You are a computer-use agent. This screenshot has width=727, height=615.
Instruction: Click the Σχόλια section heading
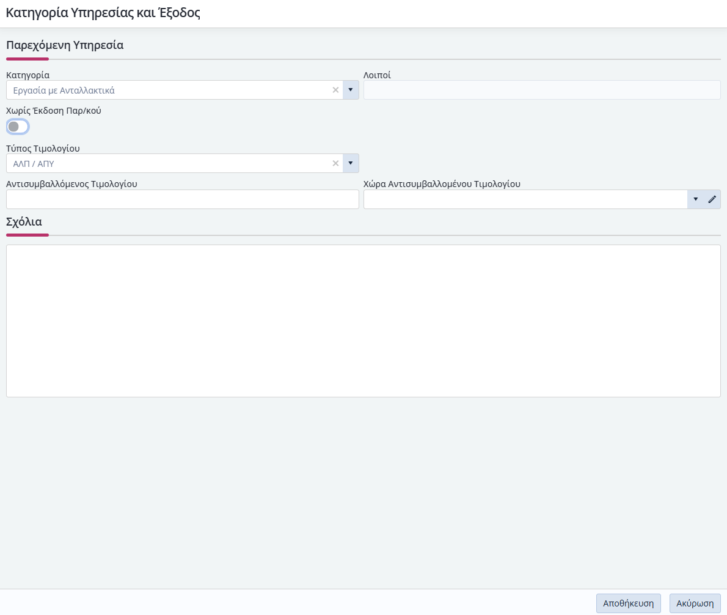click(24, 221)
